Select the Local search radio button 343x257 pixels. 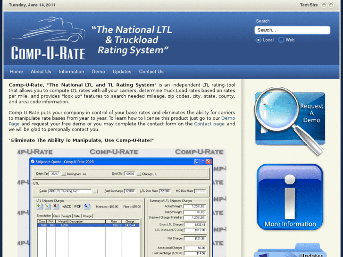(259, 40)
